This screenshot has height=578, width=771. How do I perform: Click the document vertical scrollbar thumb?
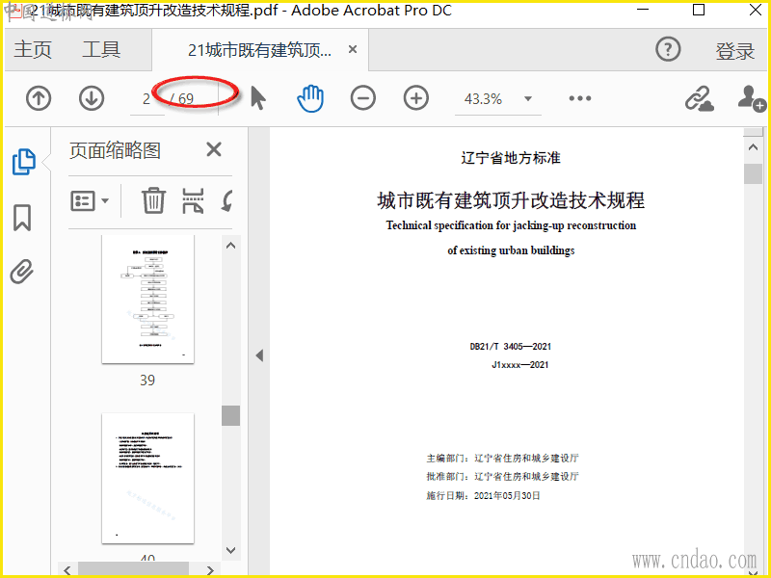[753, 174]
